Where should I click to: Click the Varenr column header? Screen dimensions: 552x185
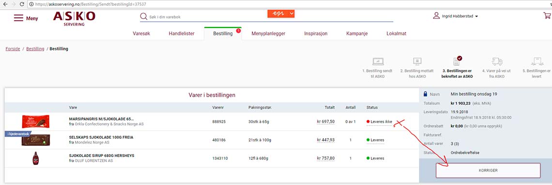pos(218,107)
